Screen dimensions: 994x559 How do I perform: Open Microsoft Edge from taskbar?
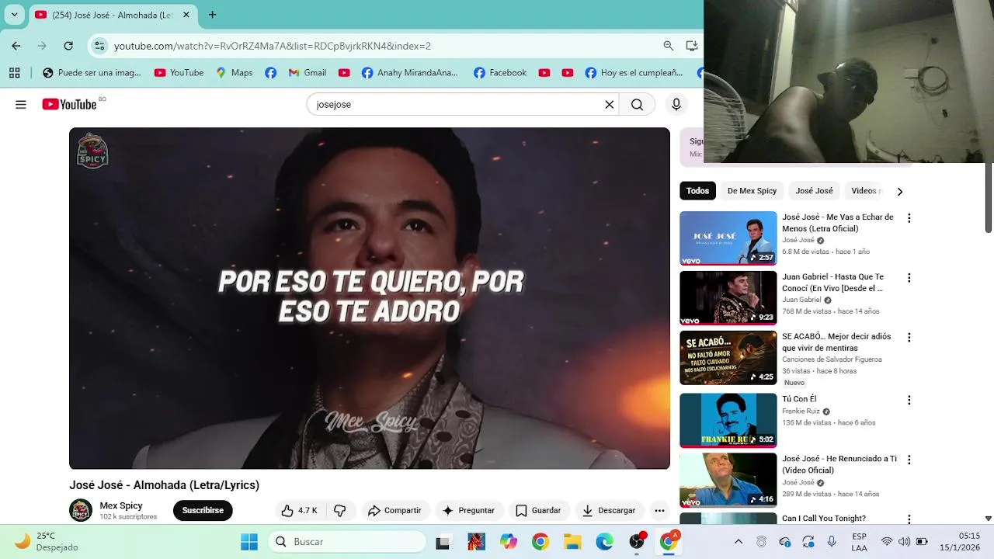pos(604,541)
